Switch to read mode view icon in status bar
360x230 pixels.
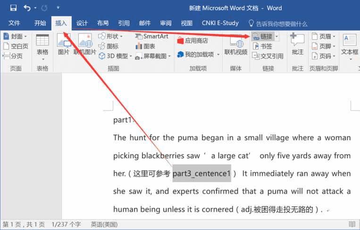352,224
